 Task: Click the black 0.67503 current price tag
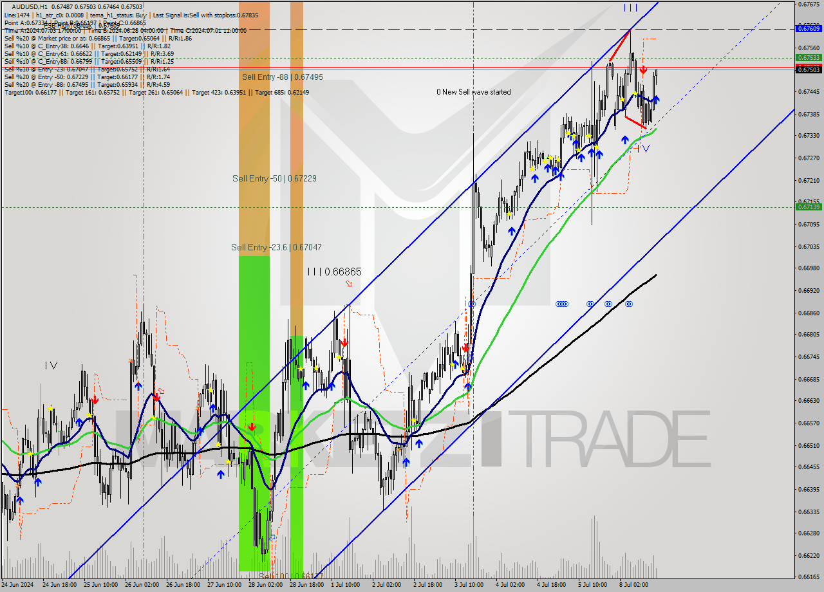point(809,69)
